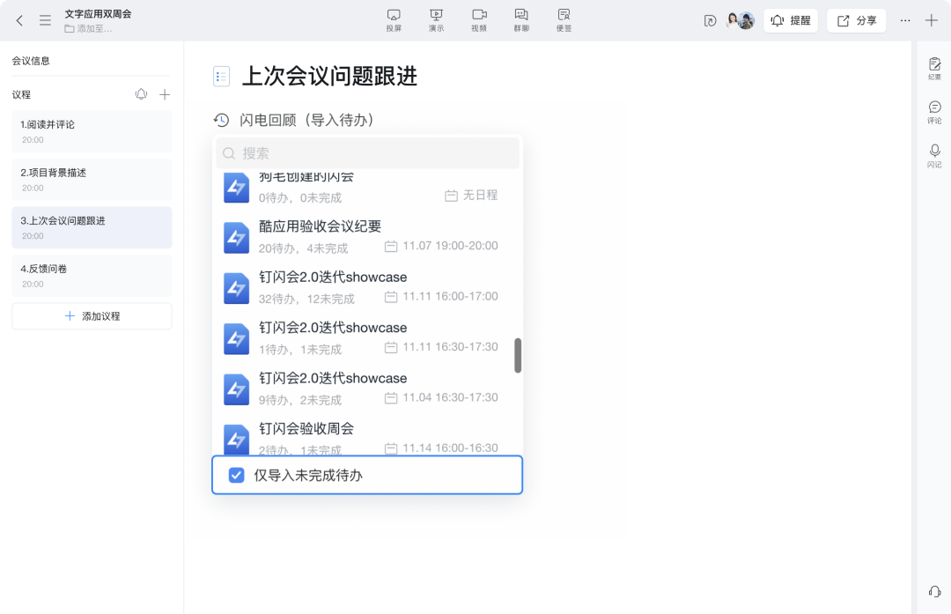The width and height of the screenshot is (951, 614).
Task: Click the agenda reminder bell icon
Action: click(141, 94)
